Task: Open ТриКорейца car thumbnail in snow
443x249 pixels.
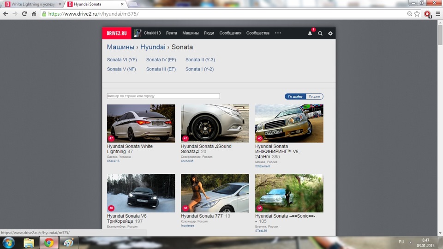Action: coord(141,193)
